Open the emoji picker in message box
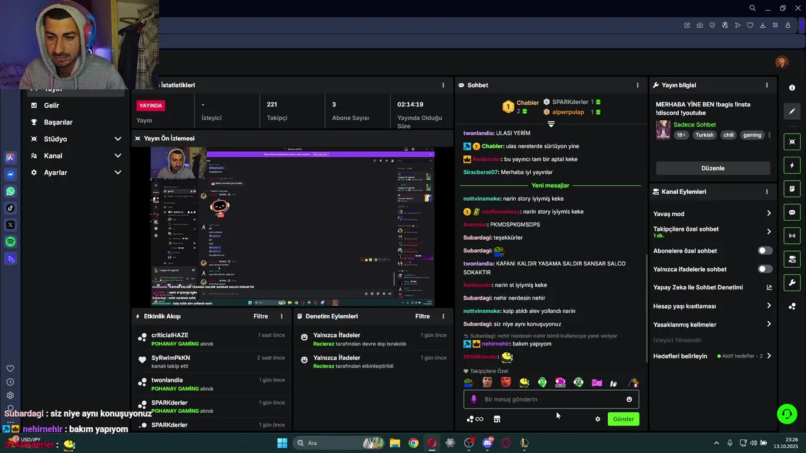Viewport: 806px width, 453px height. coord(629,400)
